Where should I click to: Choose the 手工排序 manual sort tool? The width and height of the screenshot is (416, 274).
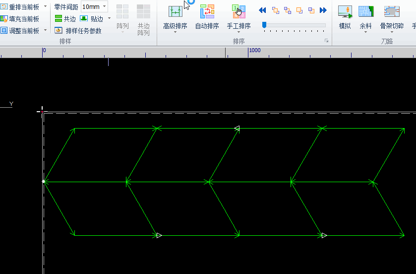(238, 11)
